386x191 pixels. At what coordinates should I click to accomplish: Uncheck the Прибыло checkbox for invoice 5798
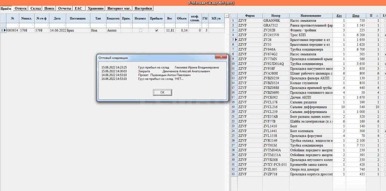(156, 30)
